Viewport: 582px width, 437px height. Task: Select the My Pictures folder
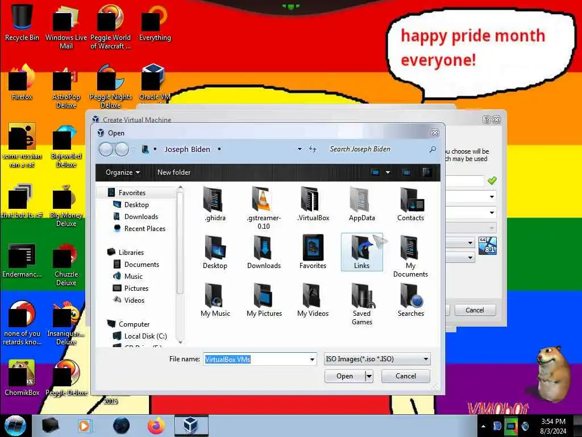pyautogui.click(x=264, y=299)
